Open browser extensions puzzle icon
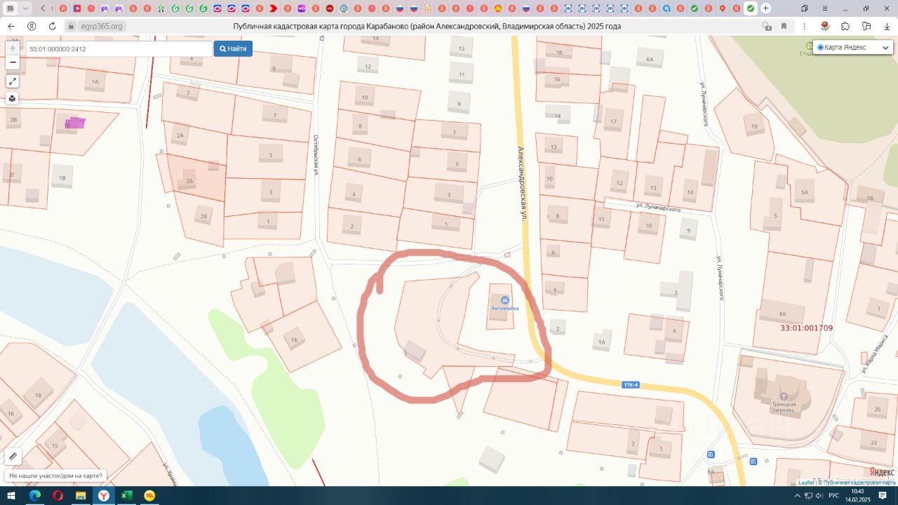Viewport: 898px width, 505px height. pos(845,26)
